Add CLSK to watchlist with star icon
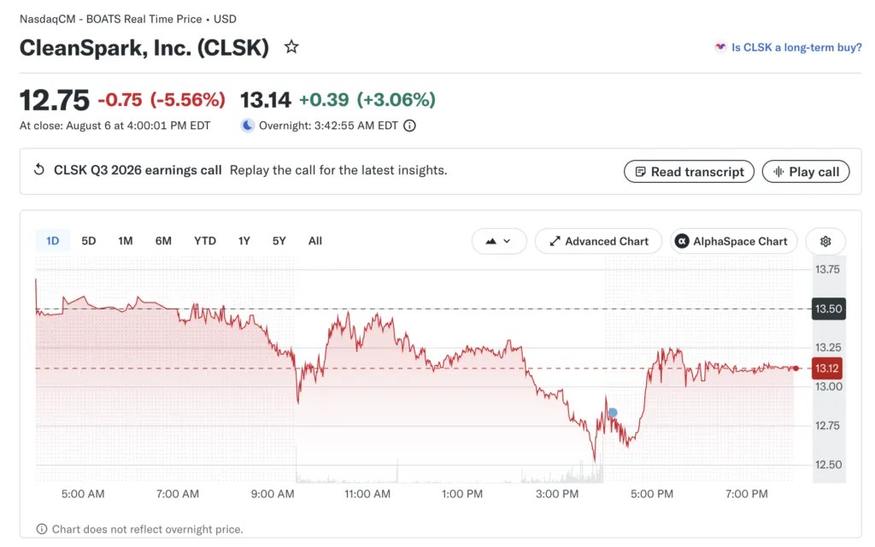This screenshot has height=547, width=875. (291, 47)
